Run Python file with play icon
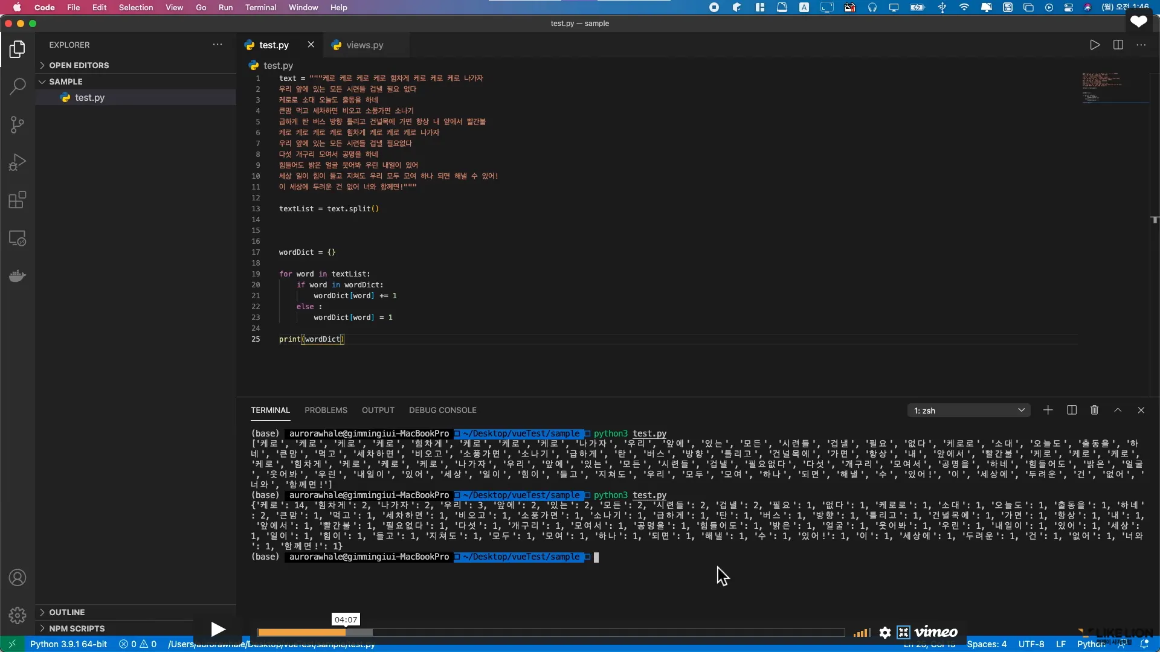 [1094, 45]
